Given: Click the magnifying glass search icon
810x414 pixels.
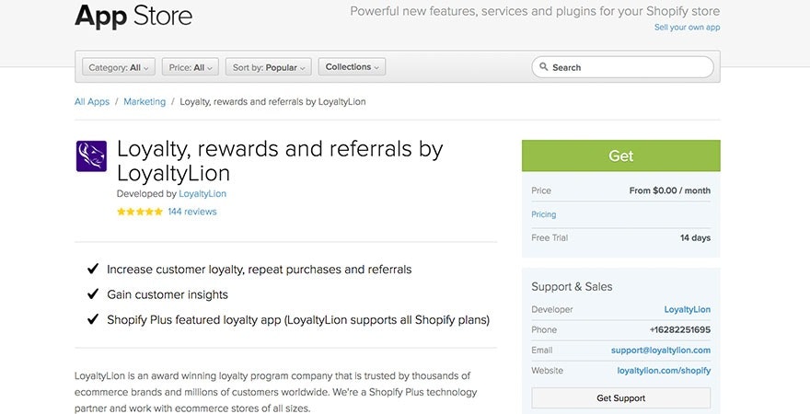Looking at the screenshot, I should (544, 67).
